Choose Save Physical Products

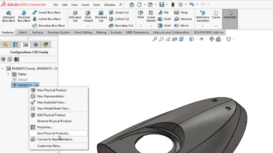pos(59,133)
